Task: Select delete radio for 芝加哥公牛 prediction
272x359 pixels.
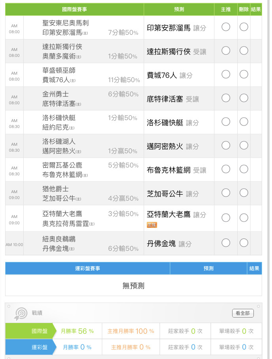Action: click(x=244, y=193)
